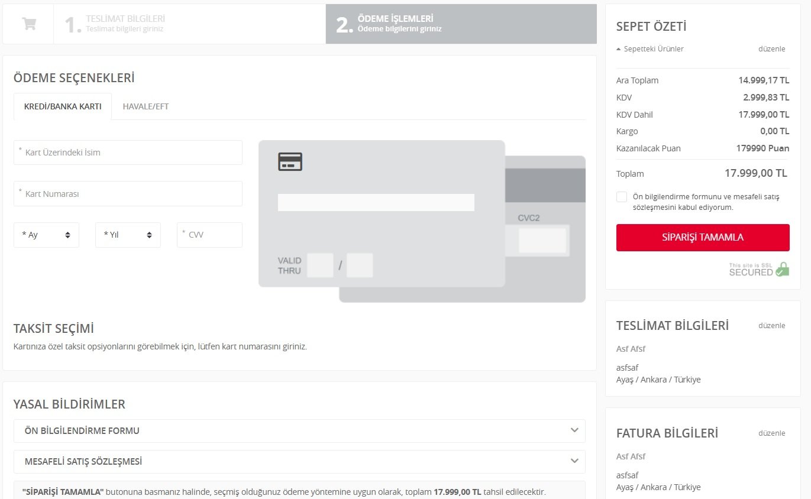Open the Ay month dropdown

click(46, 235)
